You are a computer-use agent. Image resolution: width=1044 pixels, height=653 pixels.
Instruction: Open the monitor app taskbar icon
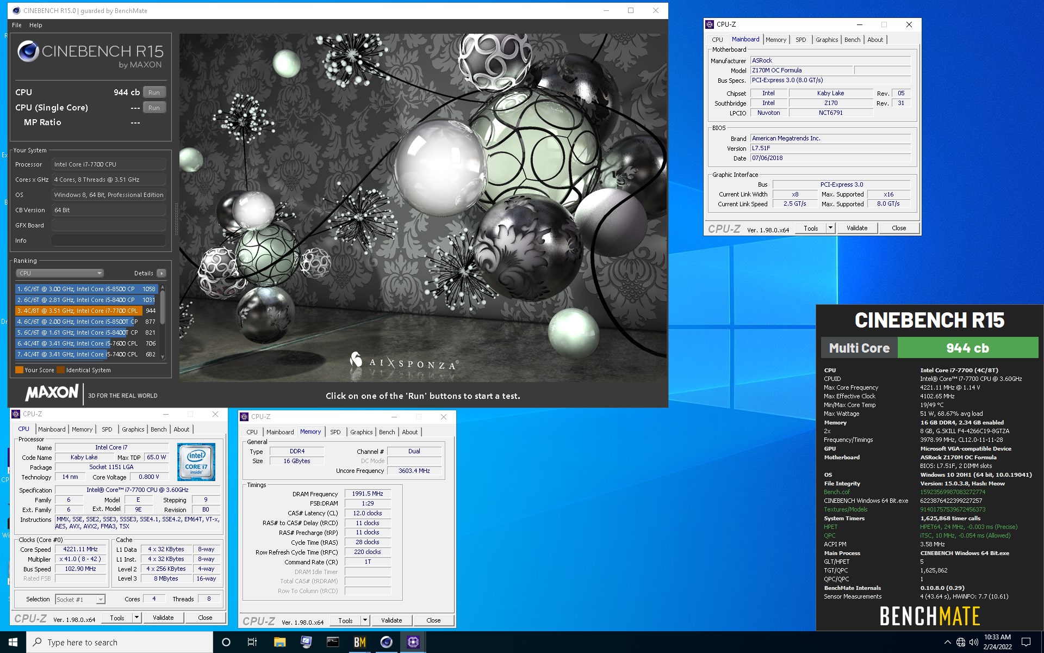coord(306,642)
